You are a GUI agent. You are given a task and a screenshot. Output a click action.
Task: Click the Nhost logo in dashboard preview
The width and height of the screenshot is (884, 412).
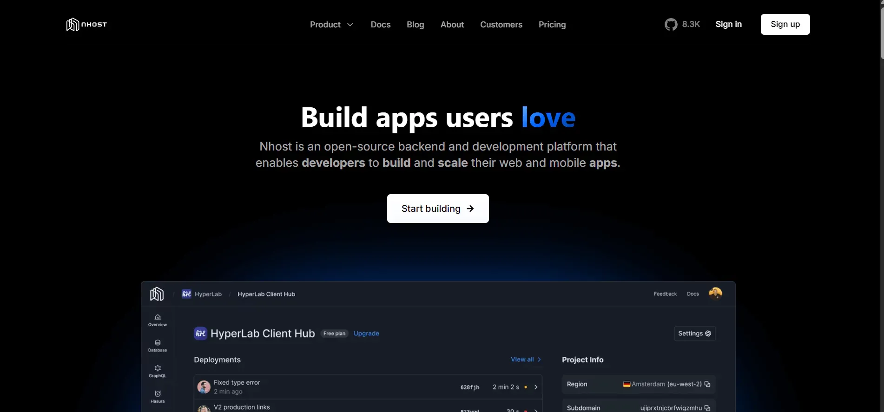(157, 294)
